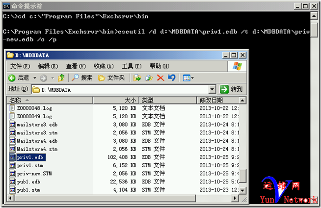Screen dimensions: 321x208
Task: Click the priv1.edb file icon
Action: coord(12,157)
